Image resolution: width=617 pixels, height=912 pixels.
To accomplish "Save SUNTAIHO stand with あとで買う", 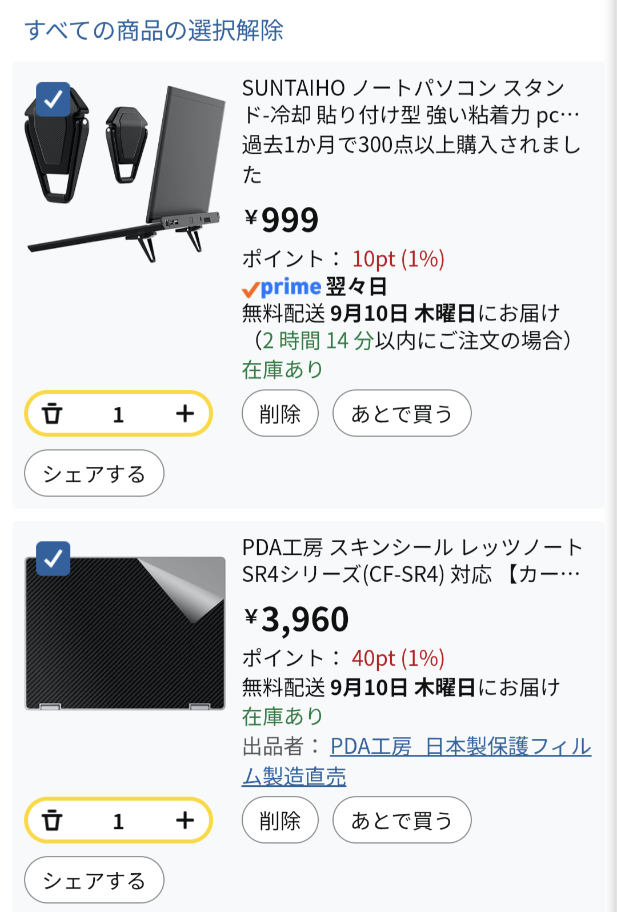I will (x=402, y=414).
